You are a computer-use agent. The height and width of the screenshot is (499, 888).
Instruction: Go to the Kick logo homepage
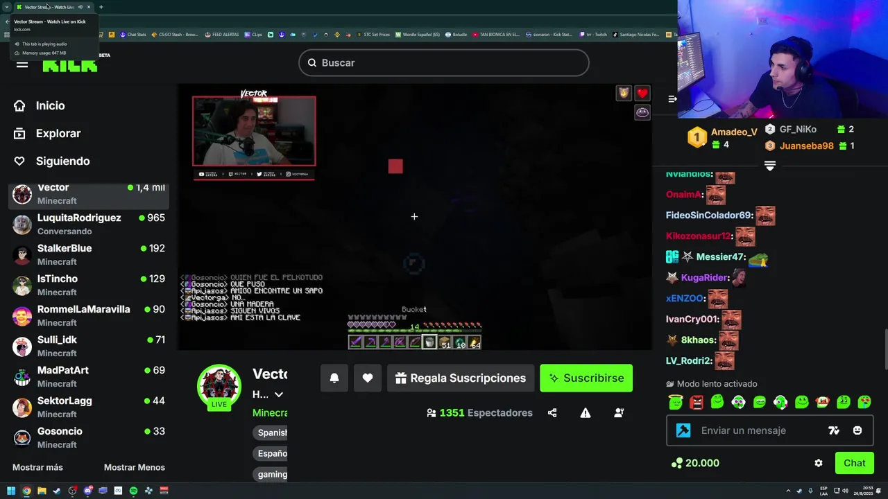(x=69, y=65)
